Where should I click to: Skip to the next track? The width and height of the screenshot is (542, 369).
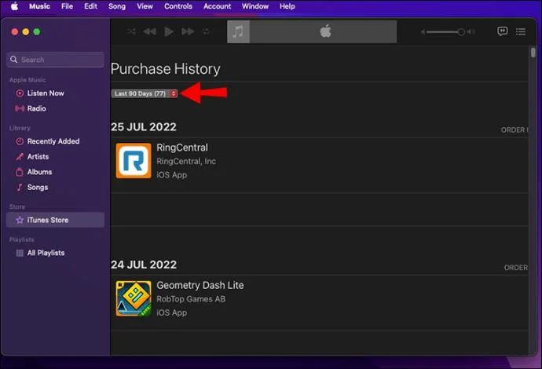point(188,31)
